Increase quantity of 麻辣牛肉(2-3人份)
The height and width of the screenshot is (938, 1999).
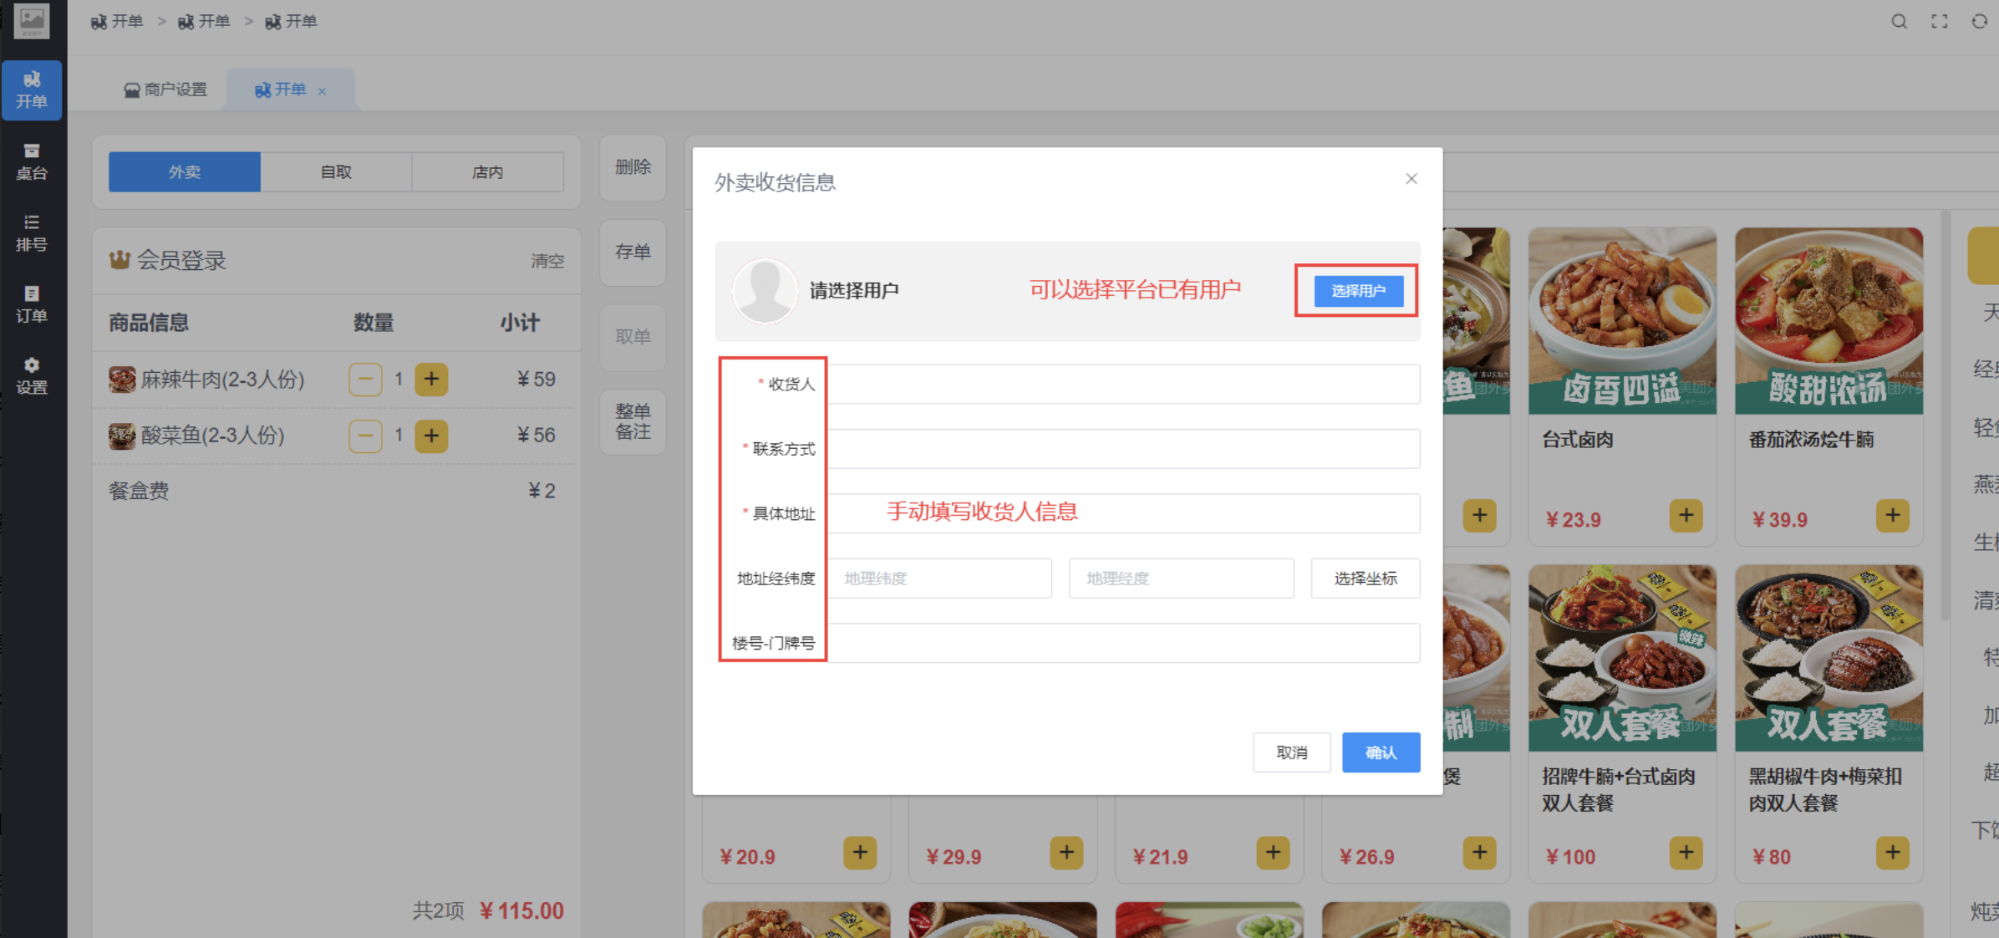(x=431, y=380)
